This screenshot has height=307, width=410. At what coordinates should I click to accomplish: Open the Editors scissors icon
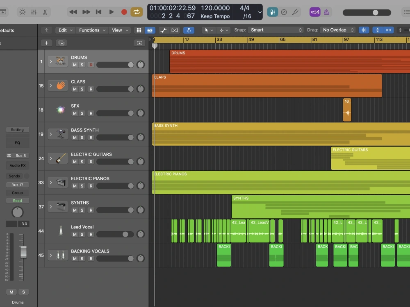45,12
